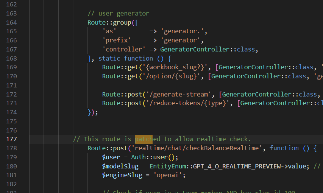Click the $modelSlug variable

coord(122,166)
